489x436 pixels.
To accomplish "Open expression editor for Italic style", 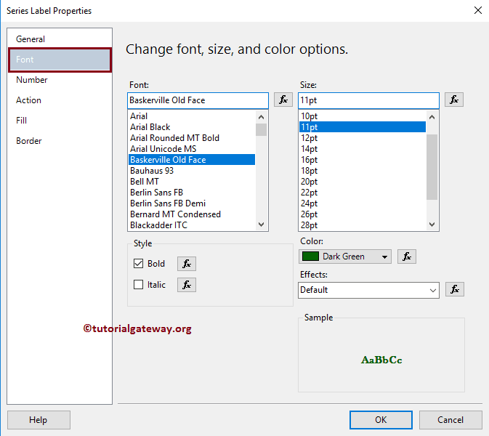I will (x=187, y=285).
